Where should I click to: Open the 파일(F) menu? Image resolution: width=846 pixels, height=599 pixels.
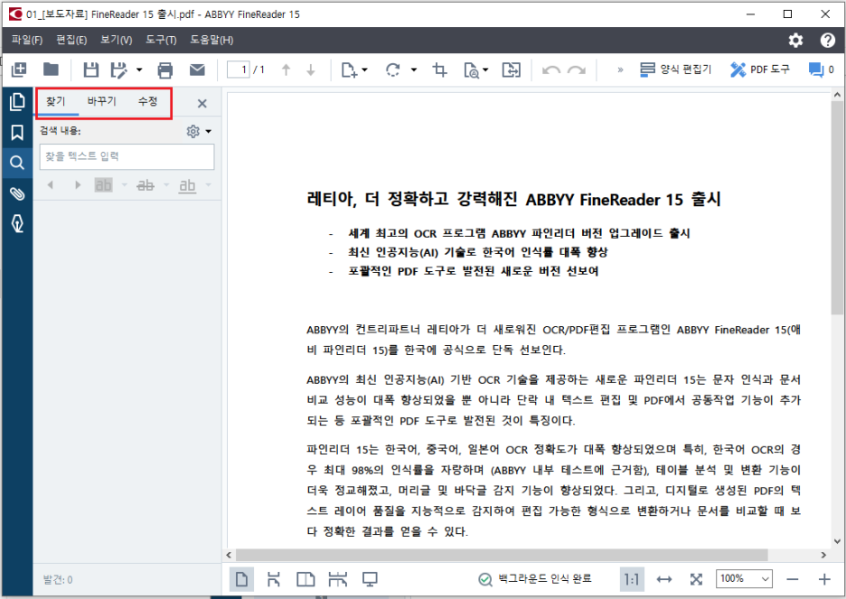(x=27, y=40)
